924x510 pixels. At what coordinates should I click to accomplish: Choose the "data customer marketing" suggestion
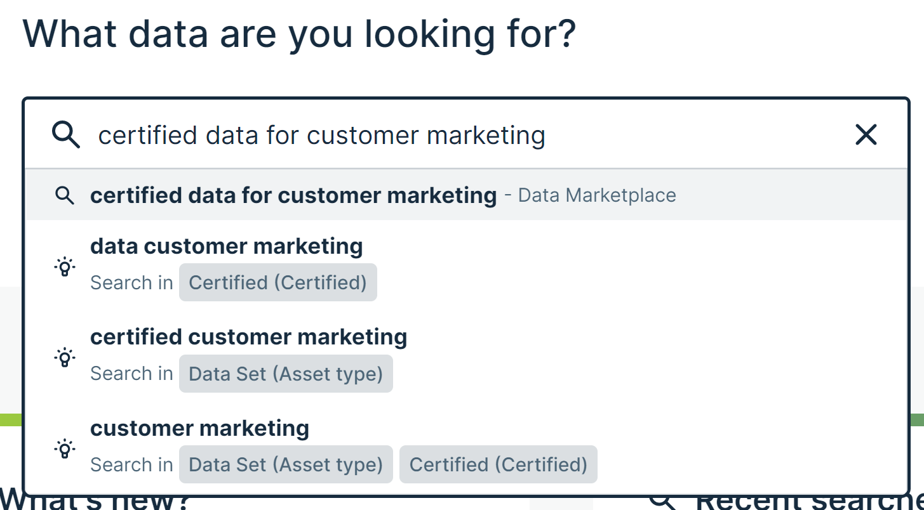pyautogui.click(x=226, y=246)
